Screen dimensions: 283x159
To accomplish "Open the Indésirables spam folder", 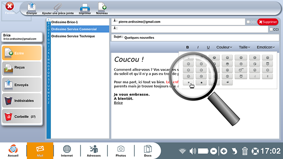I will pos(22,101).
